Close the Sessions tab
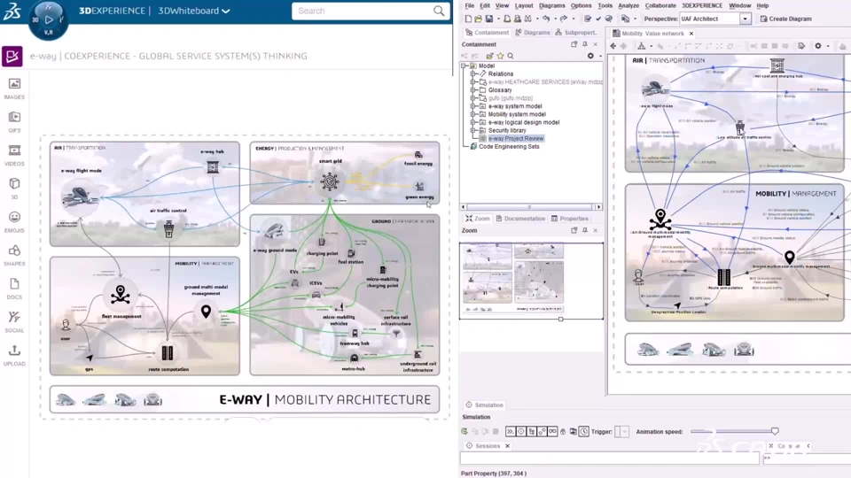This screenshot has height=478, width=851. (507, 446)
